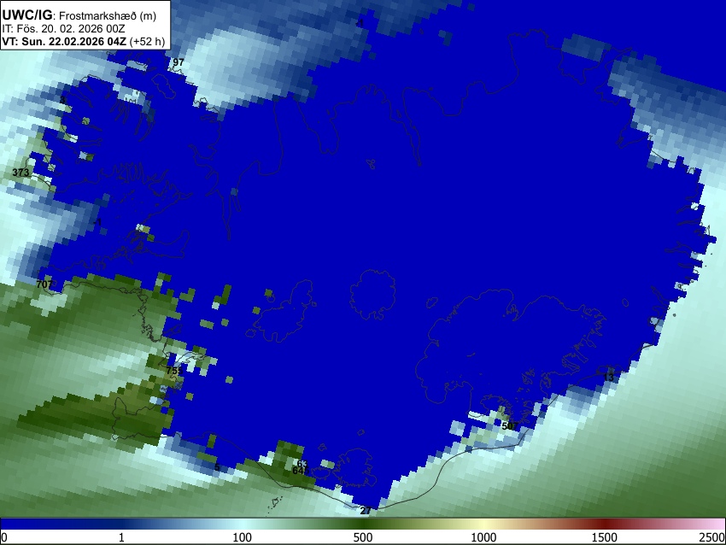Click the map value label '645'
The width and height of the screenshot is (726, 545).
click(x=301, y=471)
